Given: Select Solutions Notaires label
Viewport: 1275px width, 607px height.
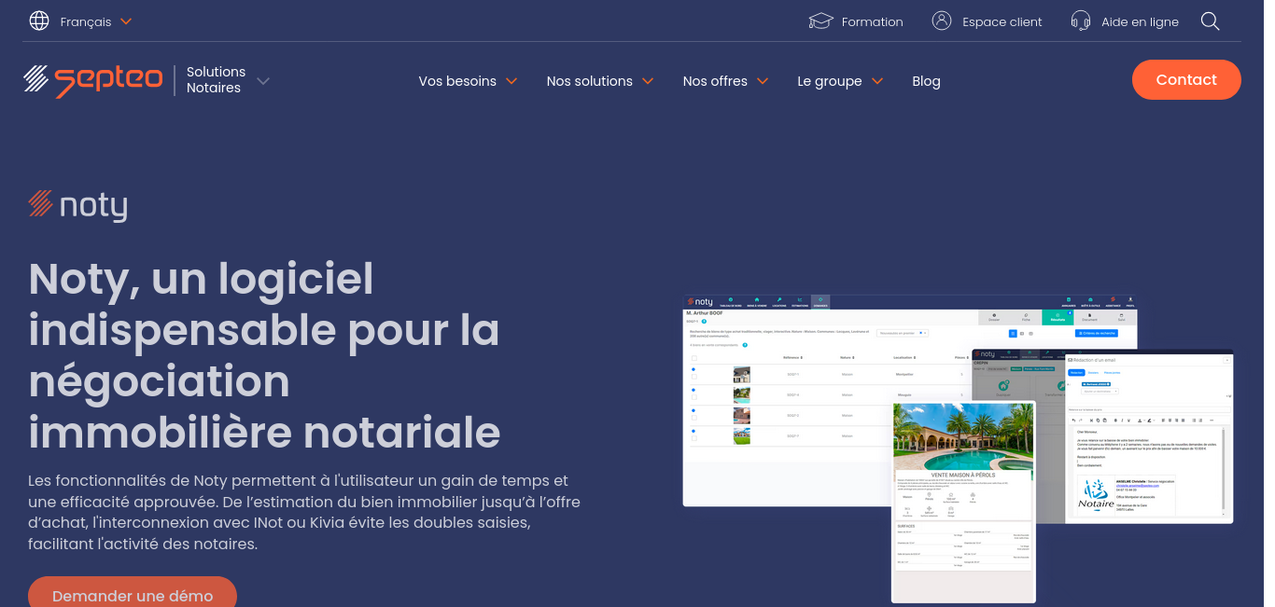Looking at the screenshot, I should coord(216,80).
